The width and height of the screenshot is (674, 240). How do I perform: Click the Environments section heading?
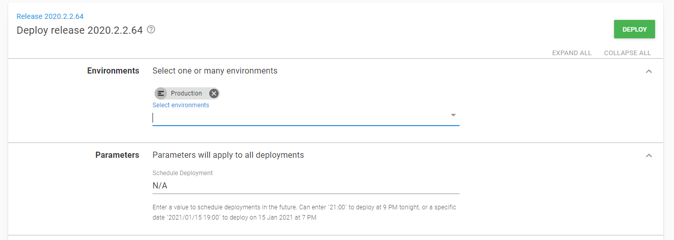113,71
